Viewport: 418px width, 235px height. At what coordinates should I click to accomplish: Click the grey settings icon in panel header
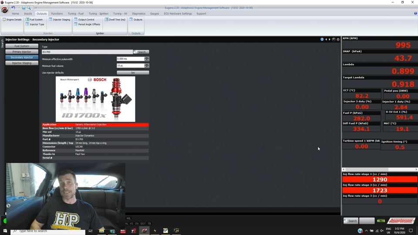coord(338,40)
